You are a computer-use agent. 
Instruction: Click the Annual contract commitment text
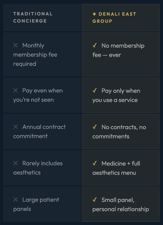pyautogui.click(x=39, y=131)
